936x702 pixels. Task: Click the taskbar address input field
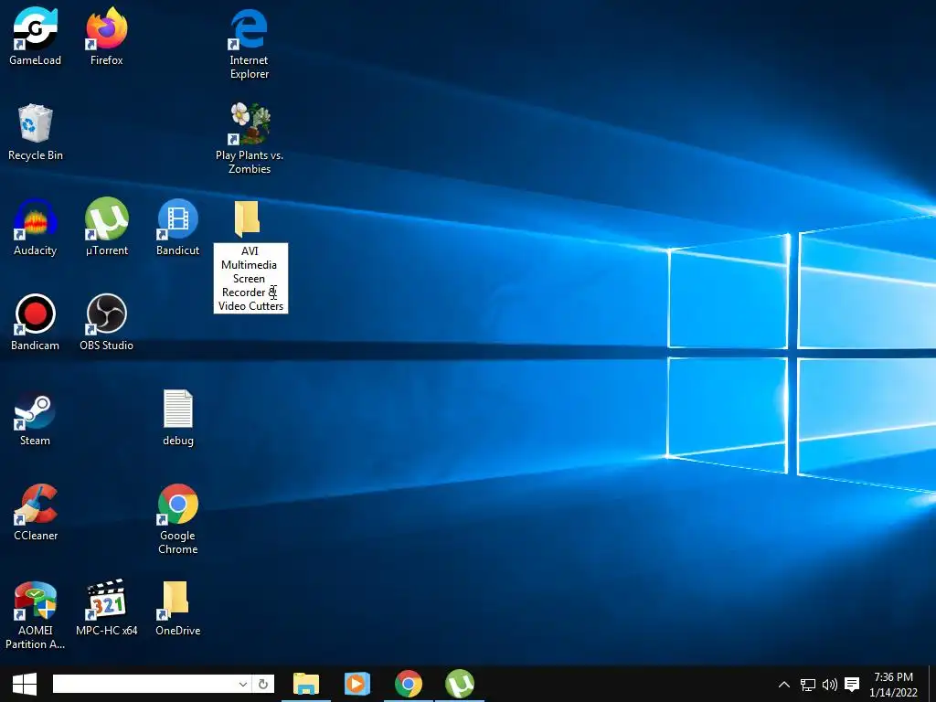144,684
